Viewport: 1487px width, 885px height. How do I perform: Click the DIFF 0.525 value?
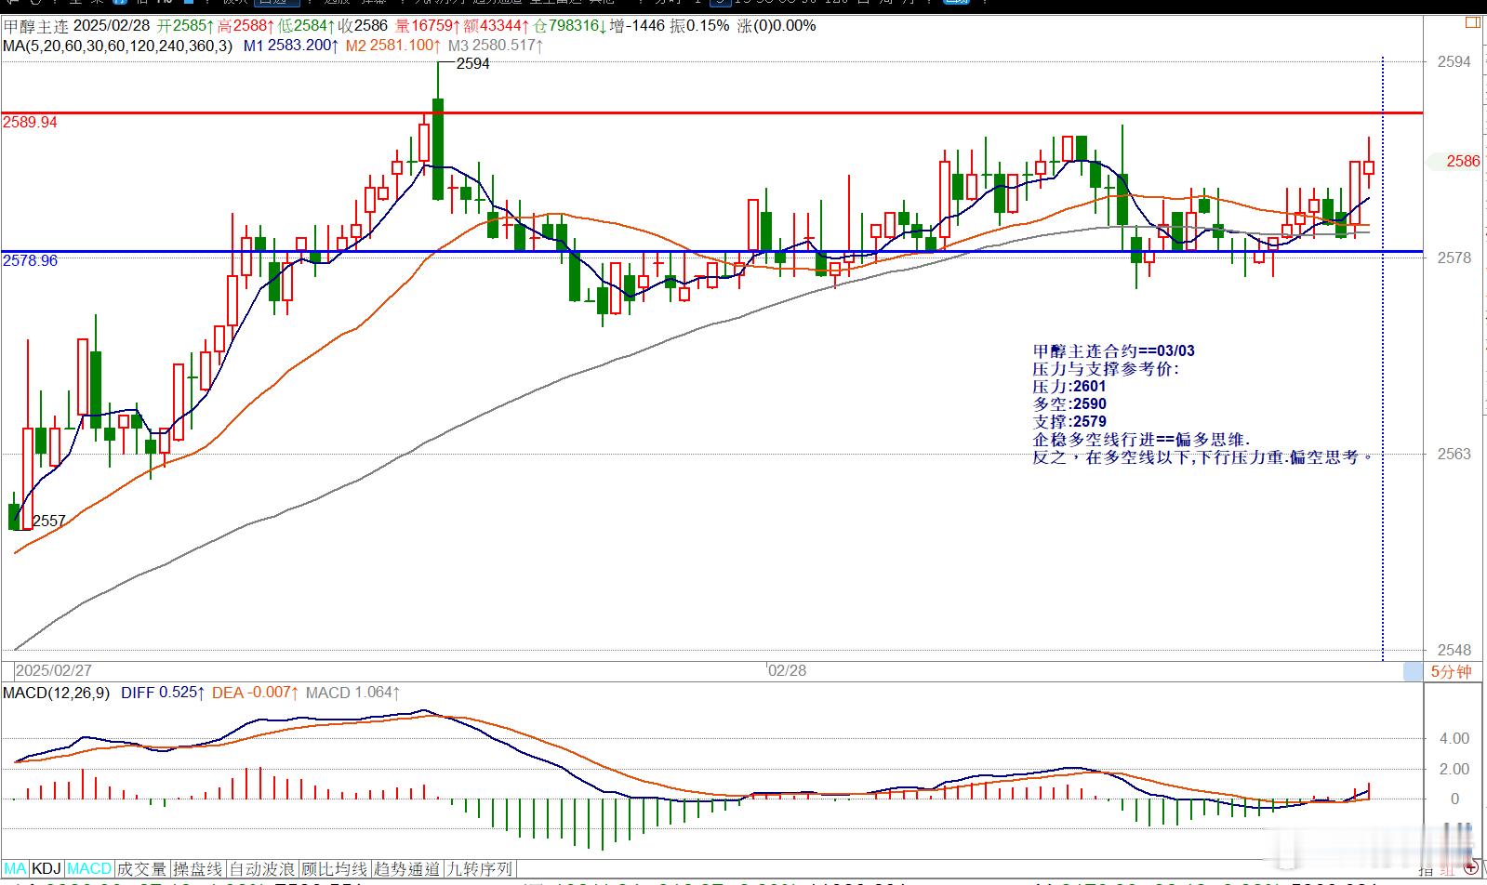[x=164, y=693]
